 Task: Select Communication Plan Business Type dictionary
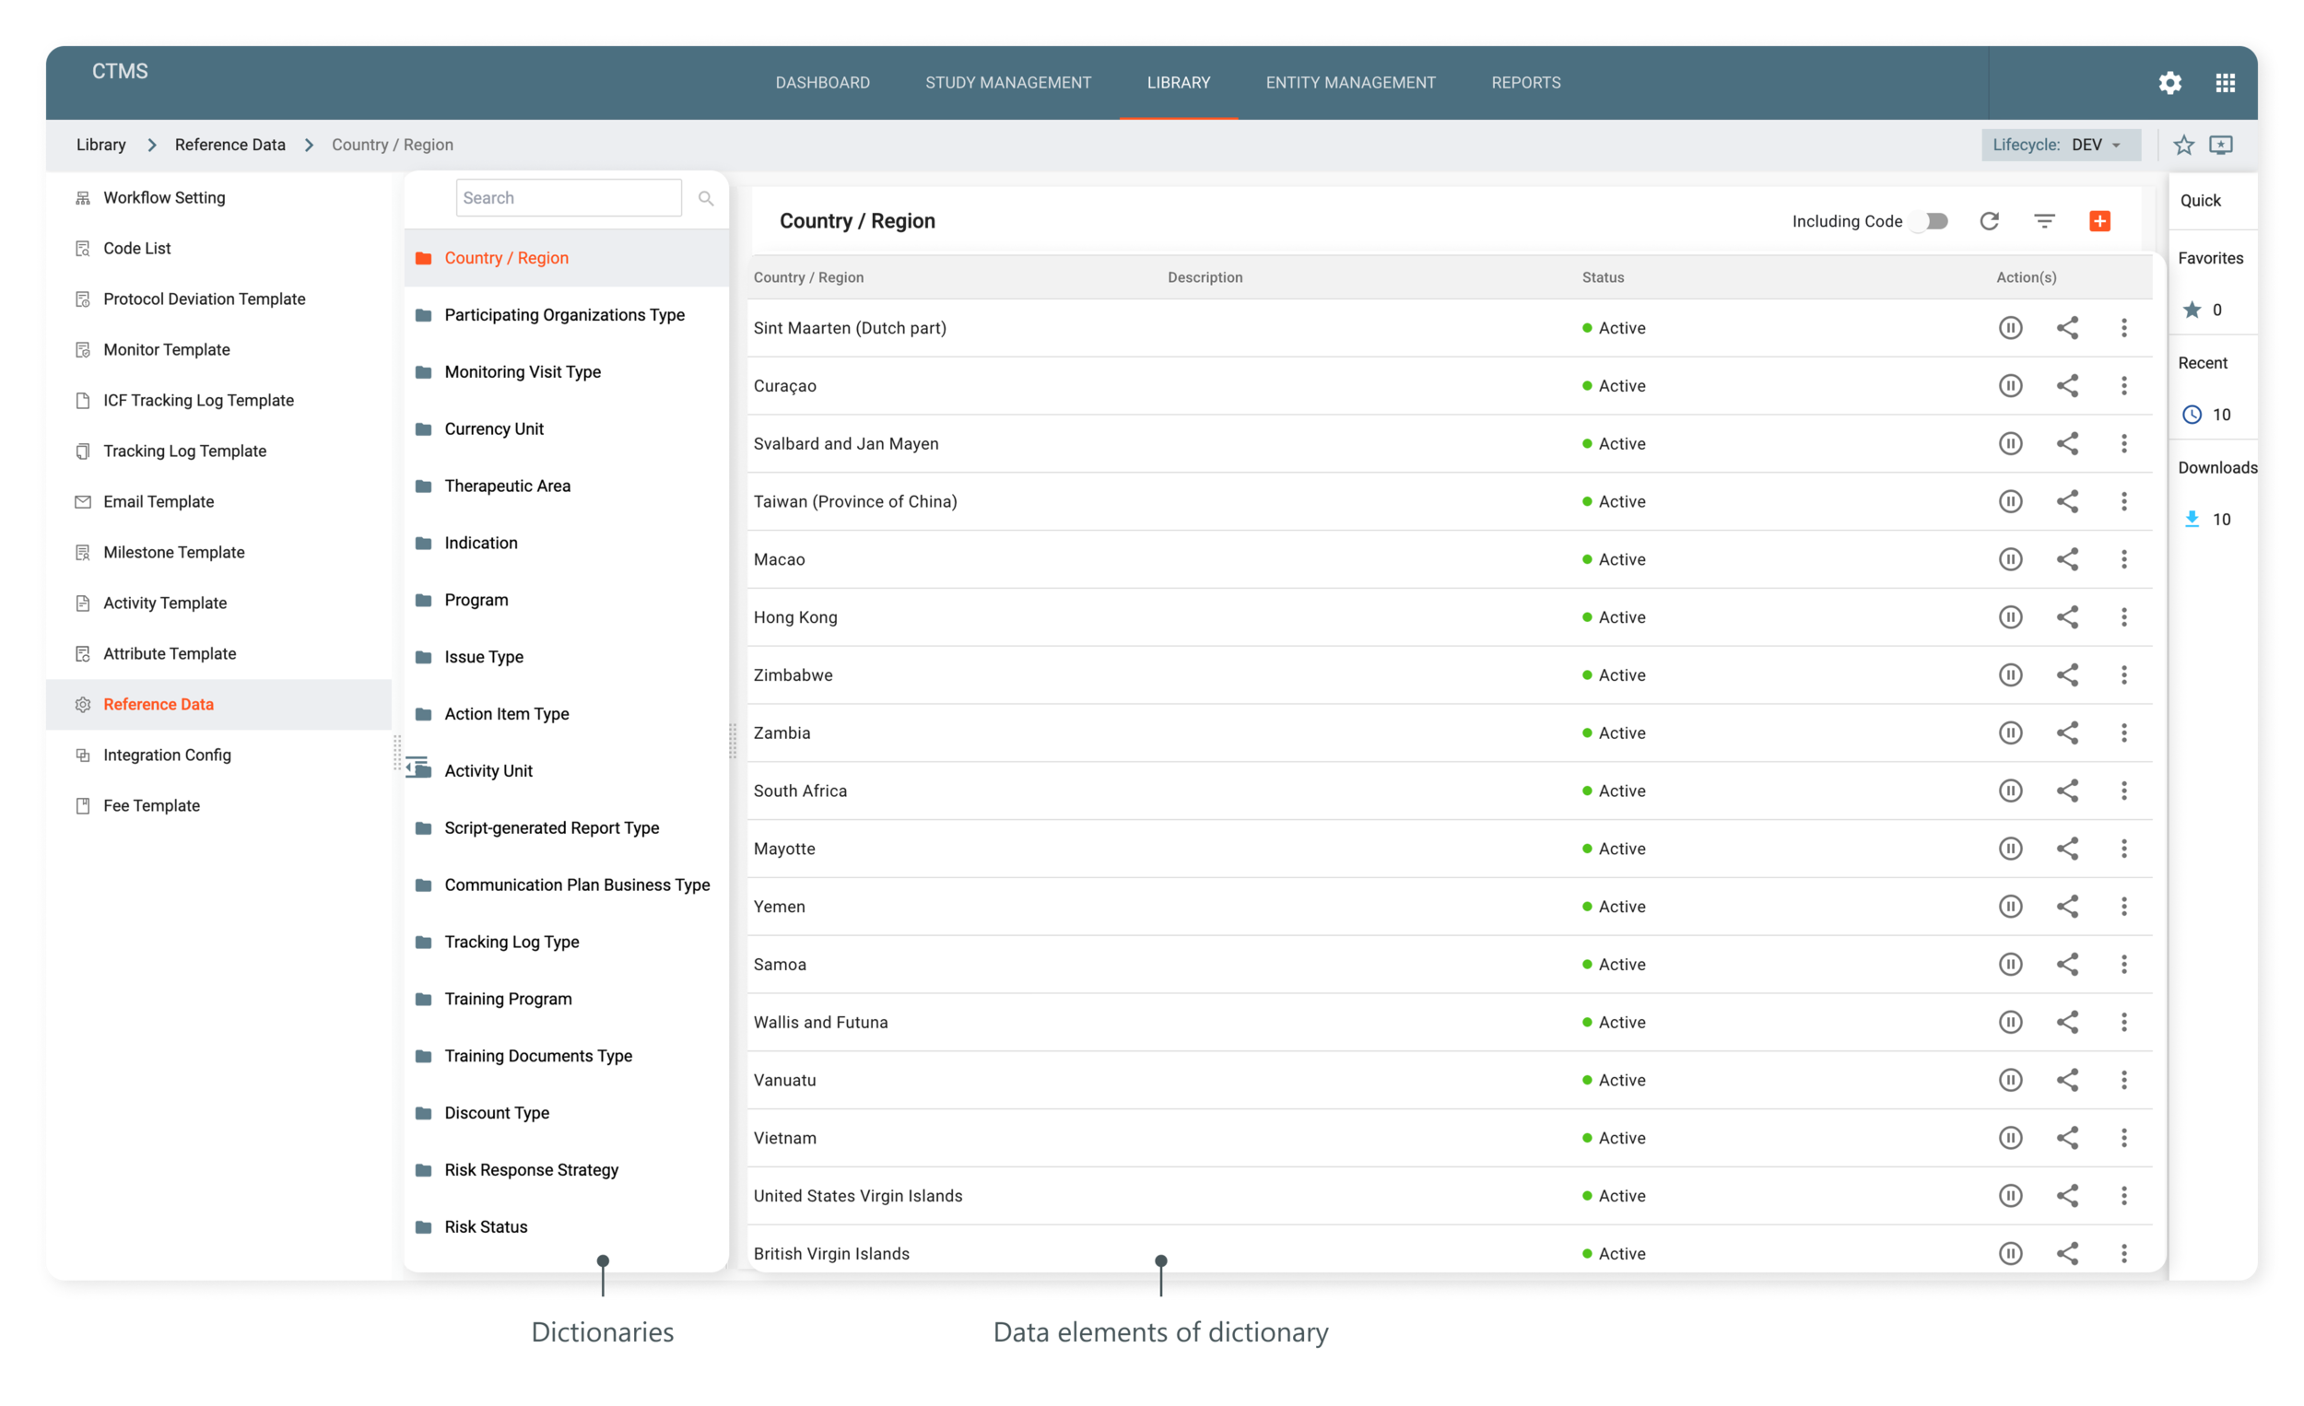[x=577, y=885]
